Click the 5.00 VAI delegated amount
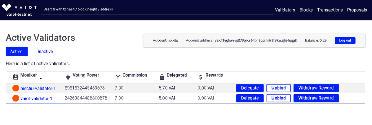372x125 pixels. point(167,98)
